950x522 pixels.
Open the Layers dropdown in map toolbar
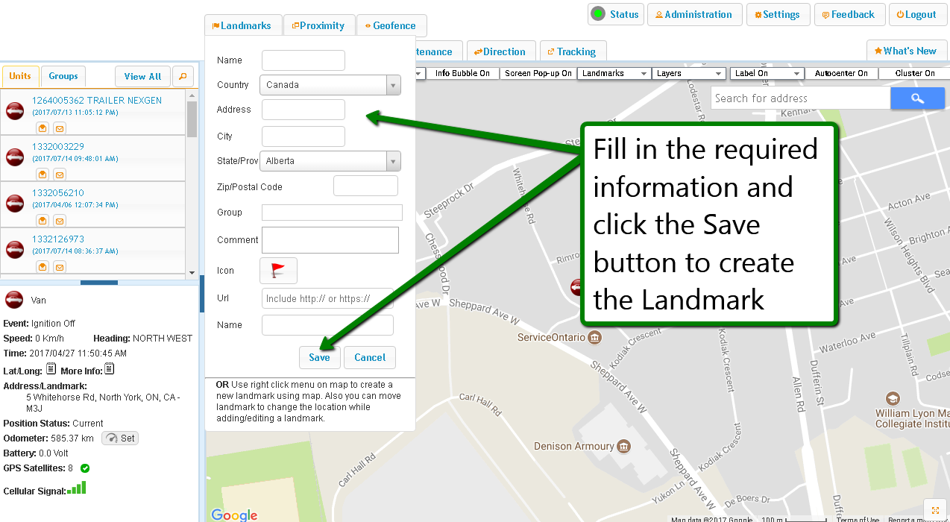click(x=688, y=73)
